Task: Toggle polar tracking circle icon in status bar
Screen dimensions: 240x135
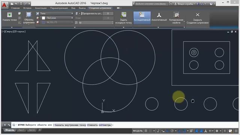Action: (x=172, y=131)
